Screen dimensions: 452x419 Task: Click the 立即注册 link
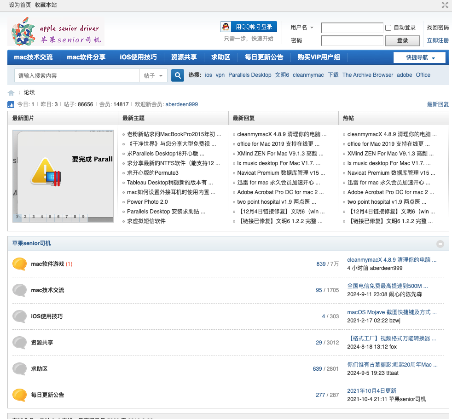click(x=438, y=40)
